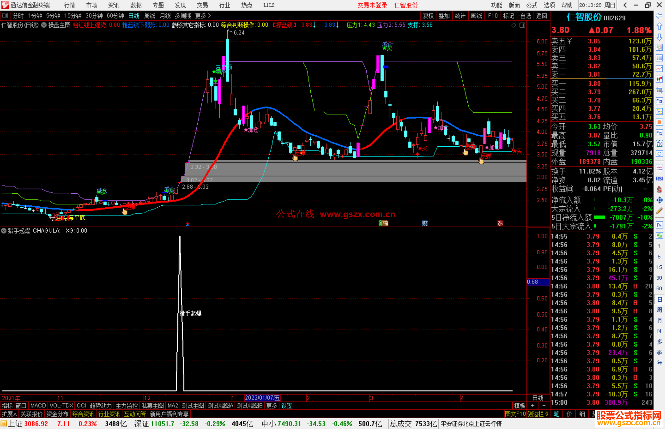This screenshot has height=429, width=665.
Task: Switch to 15-minute period in sidebar
Action: (659, 267)
